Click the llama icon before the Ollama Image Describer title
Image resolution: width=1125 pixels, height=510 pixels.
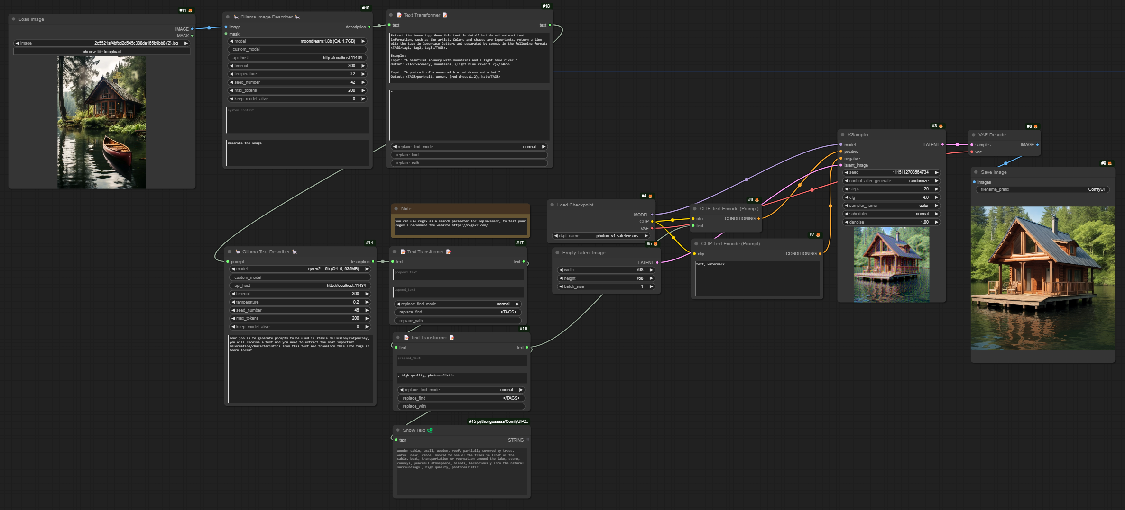(236, 17)
